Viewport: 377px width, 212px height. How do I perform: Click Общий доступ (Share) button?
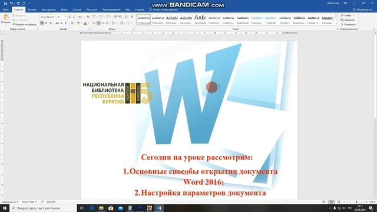point(362,9)
